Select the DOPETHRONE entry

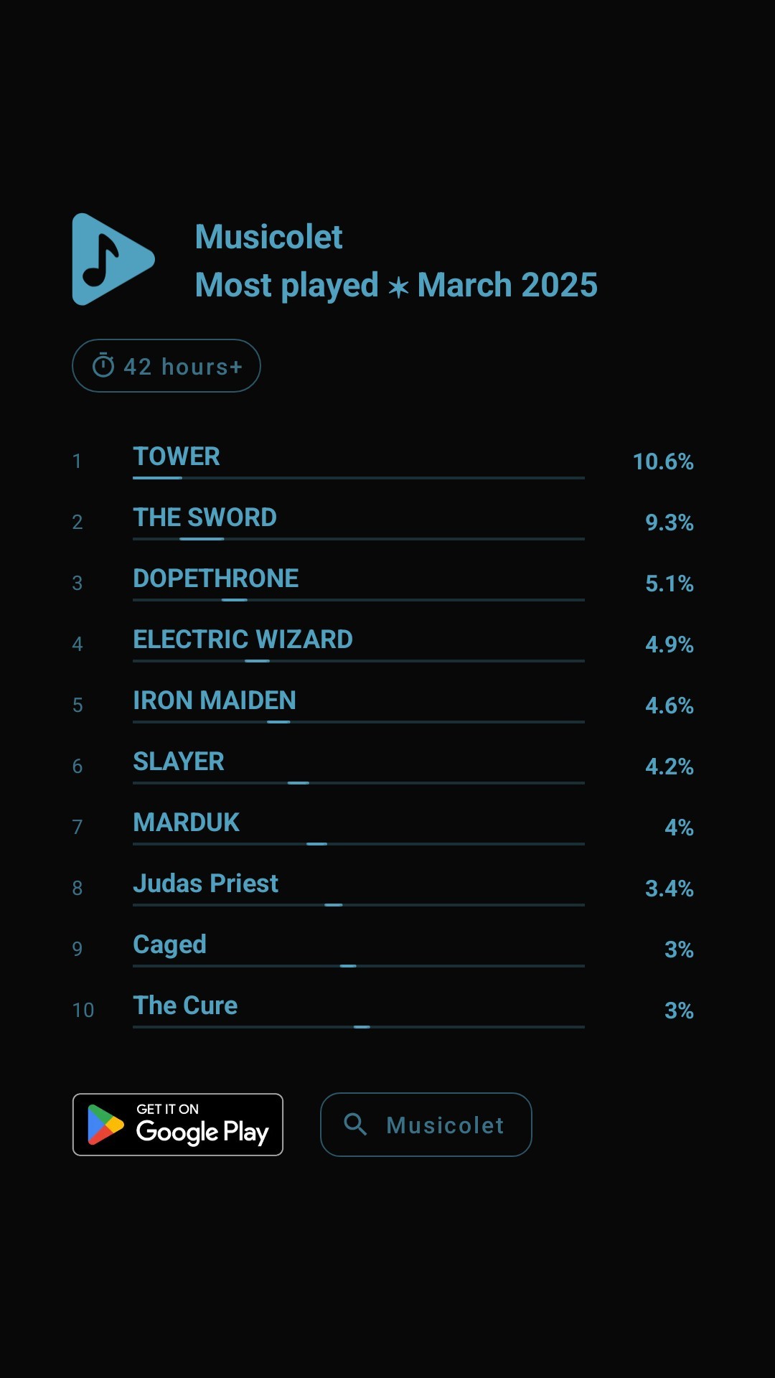[216, 578]
